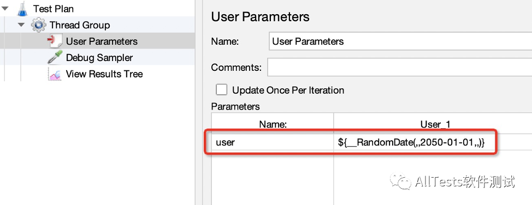The width and height of the screenshot is (532, 205).
Task: Click the Debug Sampler pipette icon
Action: tap(55, 58)
